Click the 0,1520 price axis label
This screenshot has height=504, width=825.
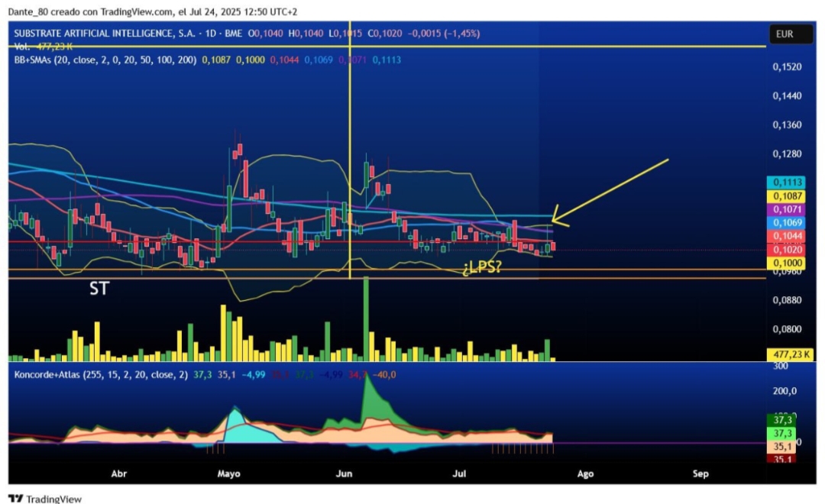coord(787,66)
